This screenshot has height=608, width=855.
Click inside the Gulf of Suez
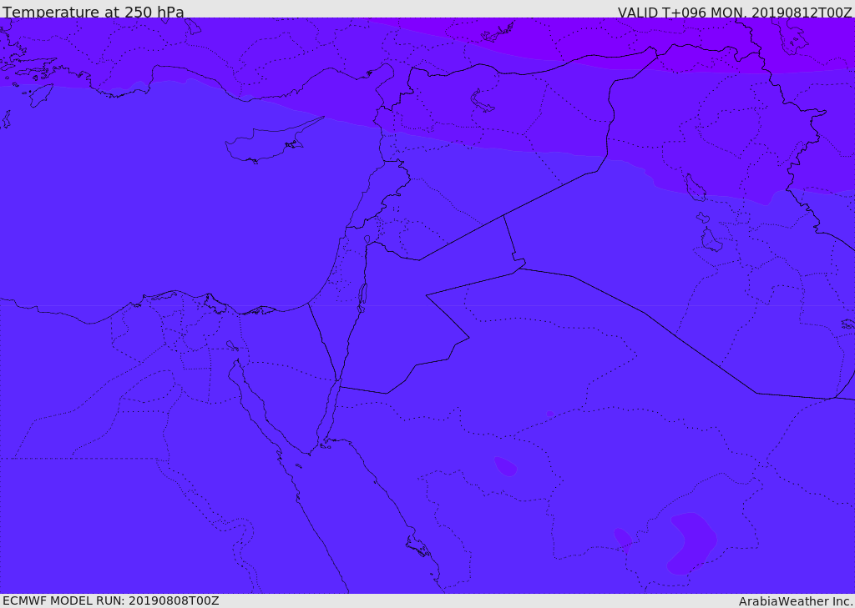(x=254, y=406)
